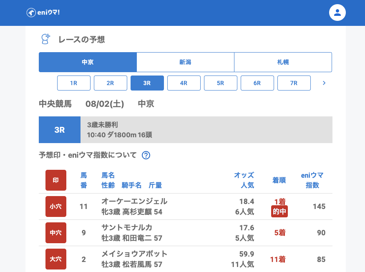This screenshot has width=365, height=272.
Task: Click the 大穴 mark badge
Action: (56, 259)
